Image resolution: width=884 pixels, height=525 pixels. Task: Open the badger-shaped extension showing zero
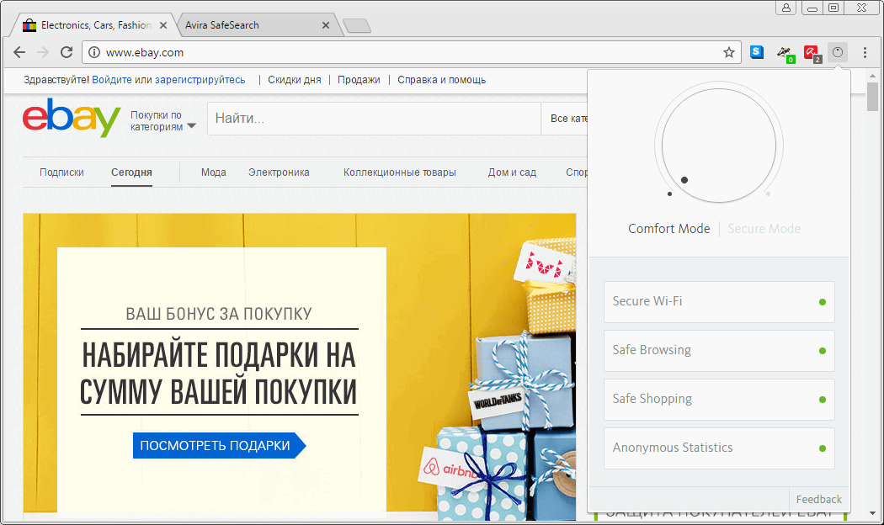point(785,51)
